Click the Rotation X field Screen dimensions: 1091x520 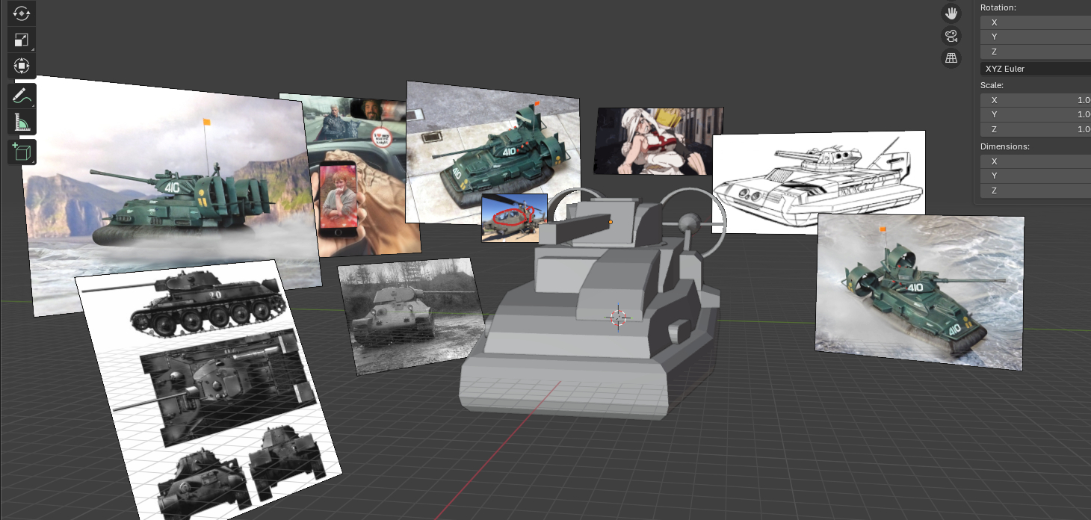[x=1035, y=22]
